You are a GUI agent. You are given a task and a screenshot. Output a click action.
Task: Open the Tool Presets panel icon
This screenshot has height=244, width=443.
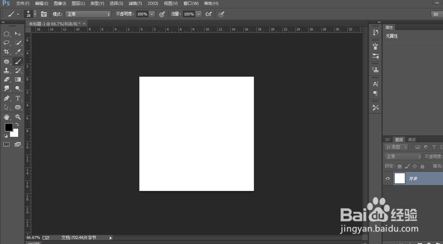[376, 107]
